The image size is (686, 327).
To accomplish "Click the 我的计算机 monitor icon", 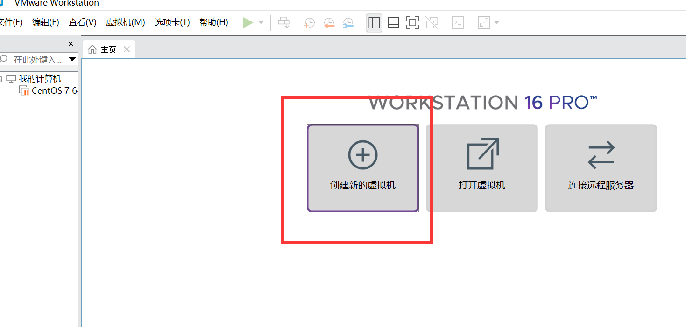I will (11, 79).
